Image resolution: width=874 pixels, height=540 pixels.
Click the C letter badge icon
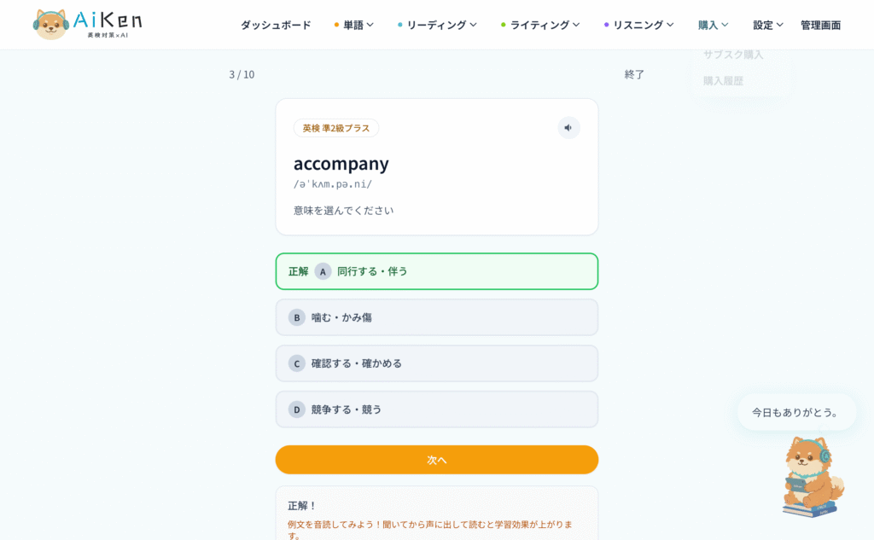tap(296, 363)
